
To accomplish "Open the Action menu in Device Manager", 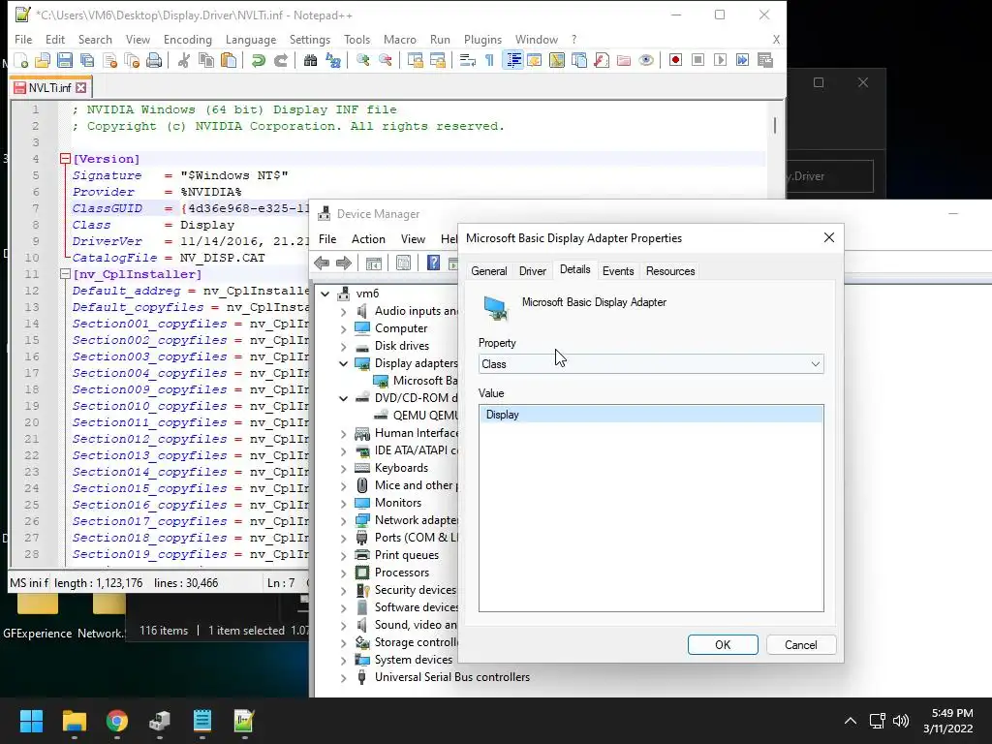I will (x=368, y=239).
